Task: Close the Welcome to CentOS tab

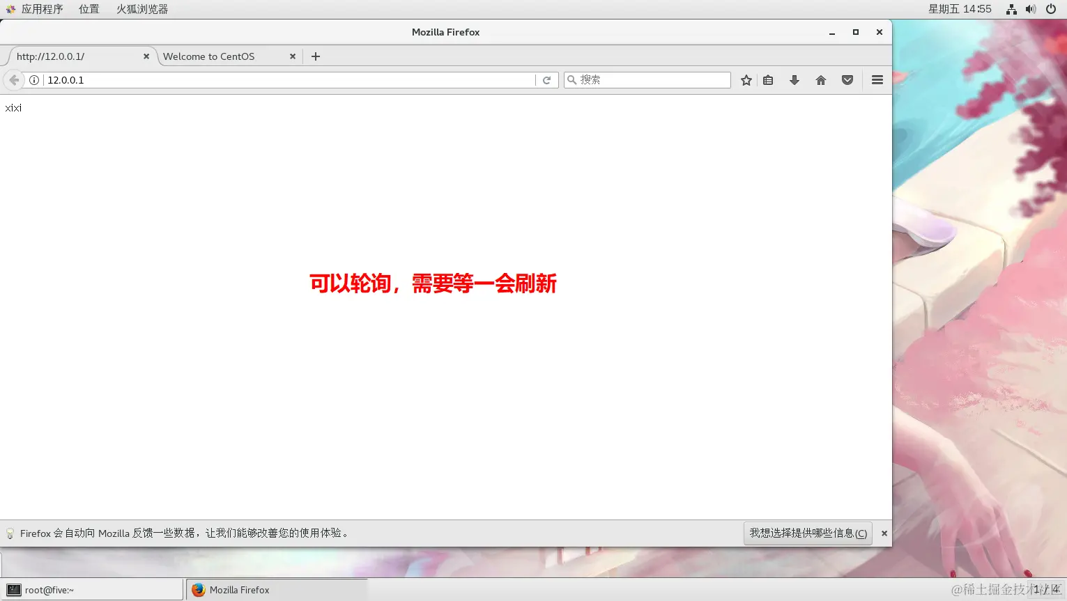Action: pos(293,56)
